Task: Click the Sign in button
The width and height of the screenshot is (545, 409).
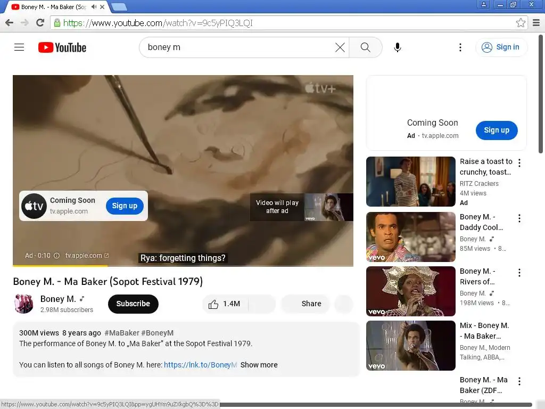Action: coord(500,47)
